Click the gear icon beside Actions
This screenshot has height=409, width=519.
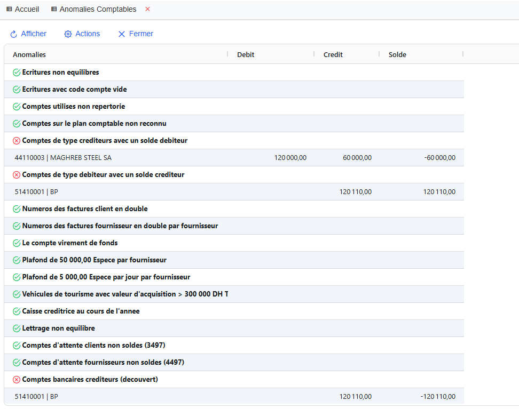[x=68, y=34]
